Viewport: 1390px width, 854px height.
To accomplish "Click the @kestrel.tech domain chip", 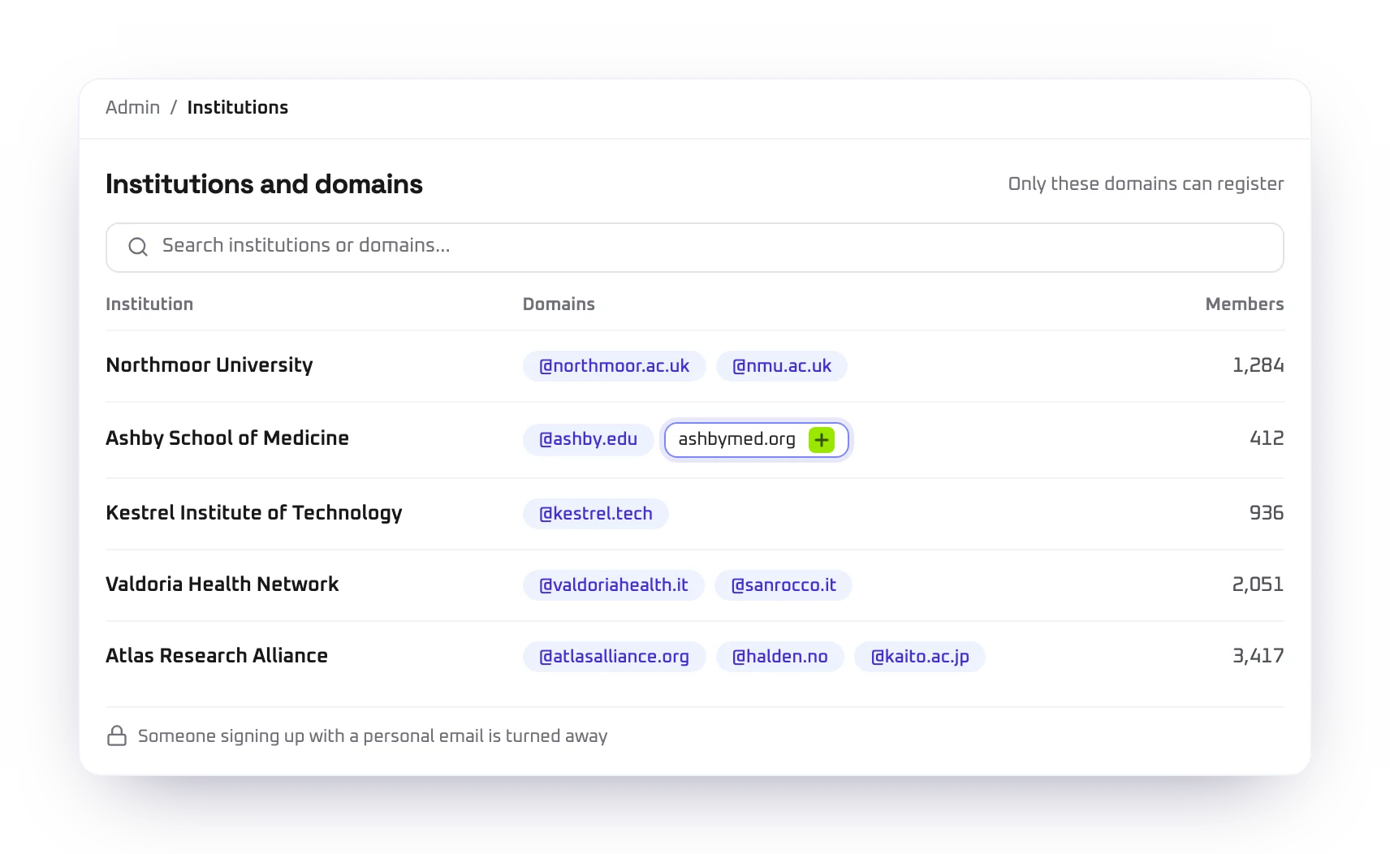I will [596, 514].
